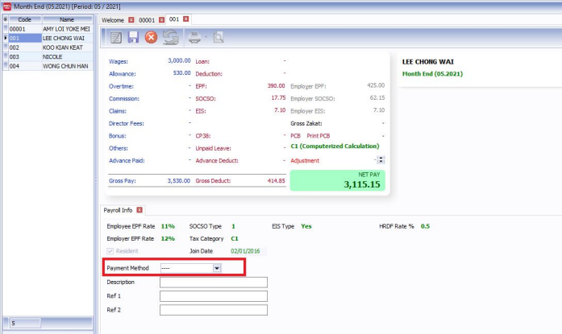
Task: Toggle the Resident checkbox
Action: (111, 251)
